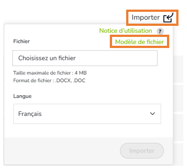This screenshot has width=187, height=168.
Task: Open Langue combo box list
Action: click(87, 114)
